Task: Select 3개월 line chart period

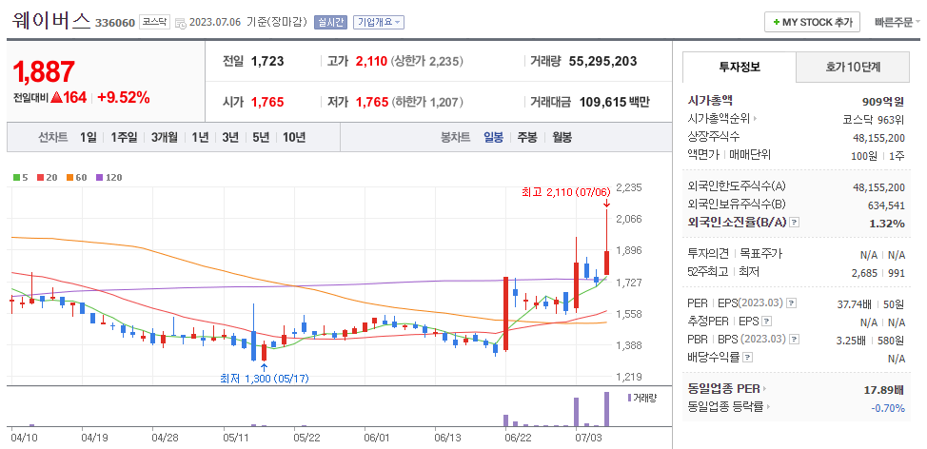Action: coord(165,138)
